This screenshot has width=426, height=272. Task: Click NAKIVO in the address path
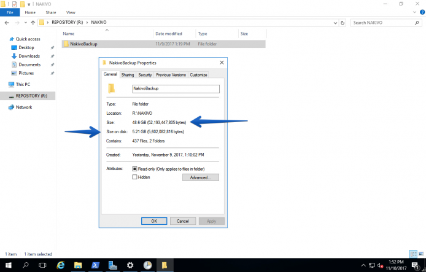click(x=99, y=23)
